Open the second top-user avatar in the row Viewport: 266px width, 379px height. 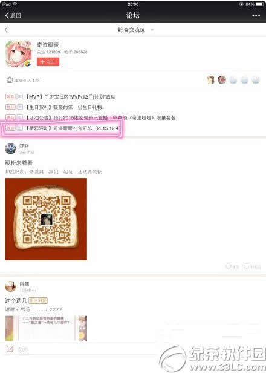[x=222, y=80]
